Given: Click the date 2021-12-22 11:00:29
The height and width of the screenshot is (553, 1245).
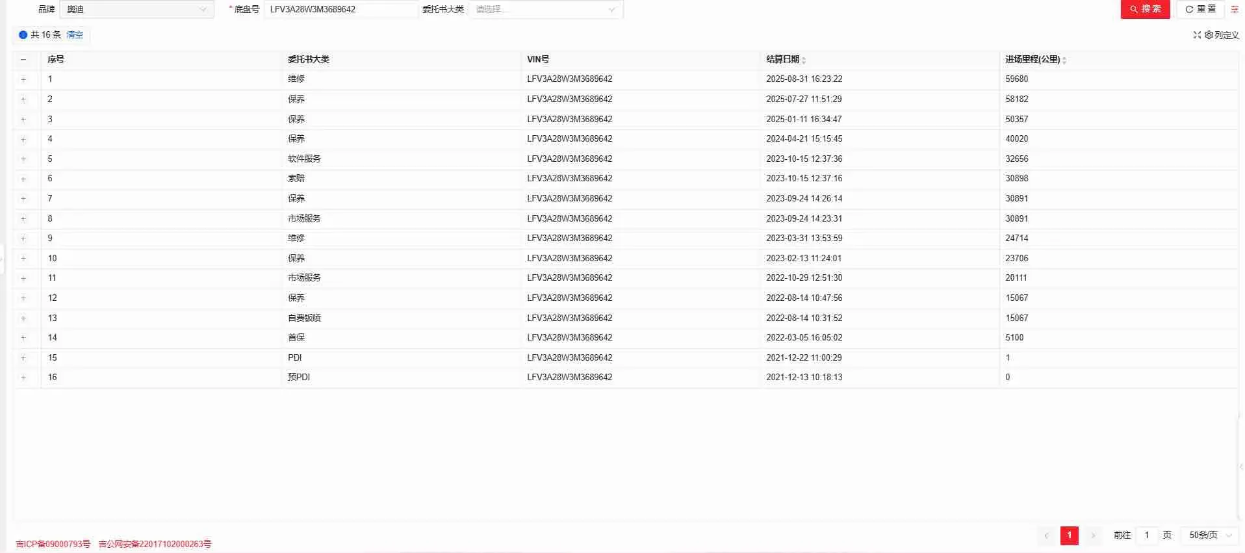Looking at the screenshot, I should (x=804, y=357).
